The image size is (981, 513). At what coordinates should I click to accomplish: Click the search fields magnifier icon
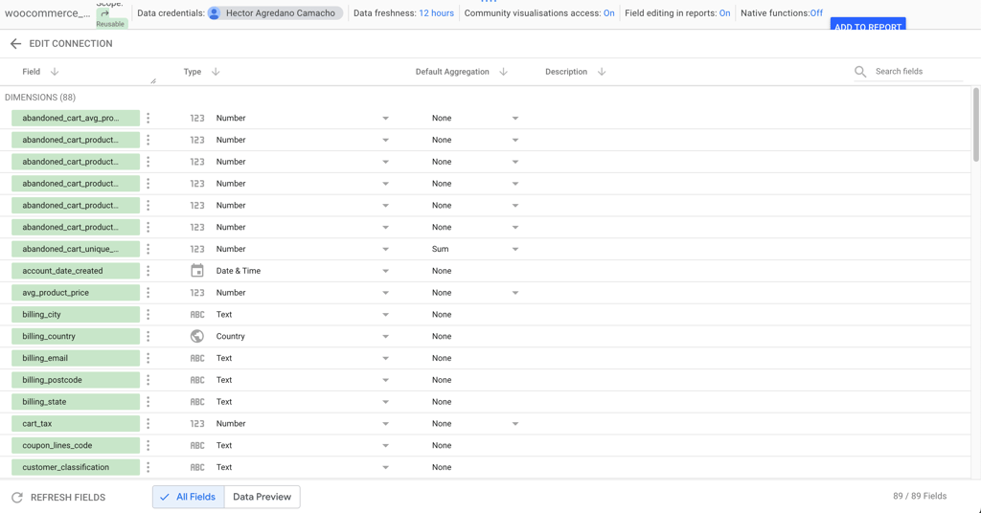(860, 72)
